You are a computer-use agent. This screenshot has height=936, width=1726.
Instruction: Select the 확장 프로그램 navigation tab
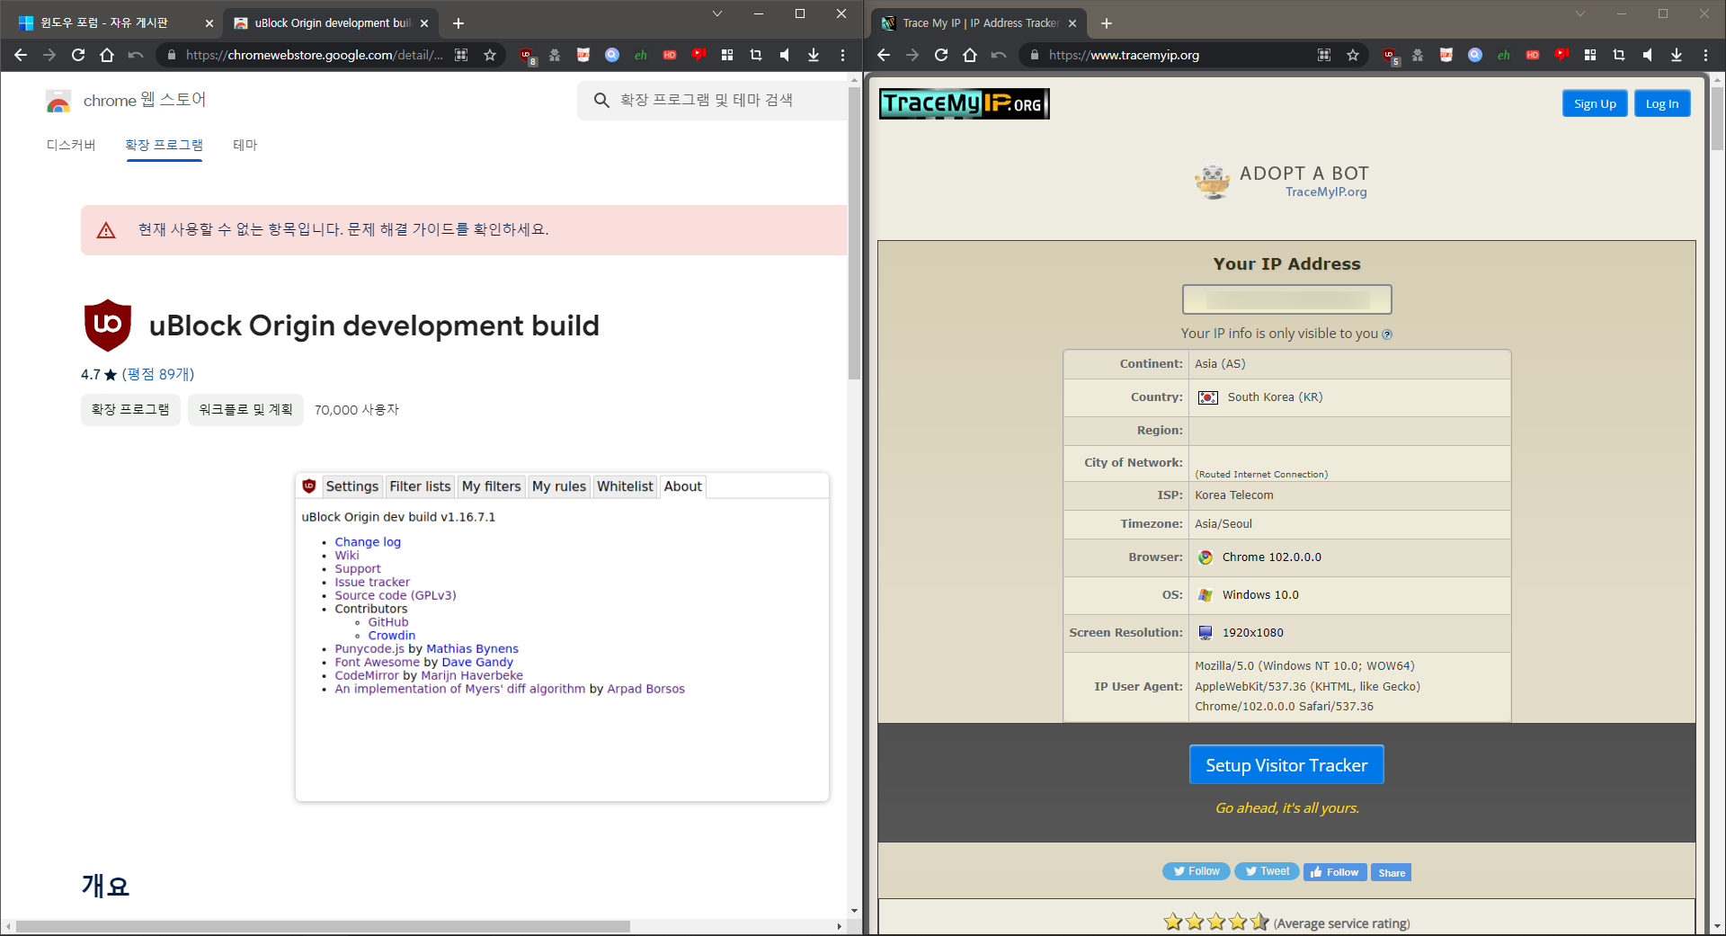click(x=164, y=145)
